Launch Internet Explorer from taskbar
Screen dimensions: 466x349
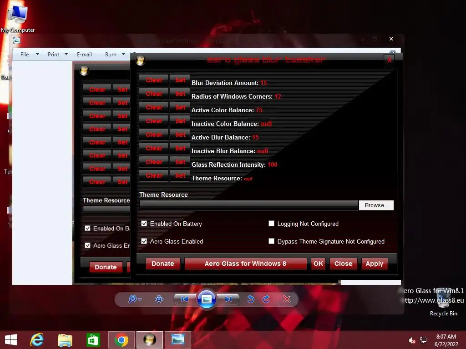click(x=37, y=340)
